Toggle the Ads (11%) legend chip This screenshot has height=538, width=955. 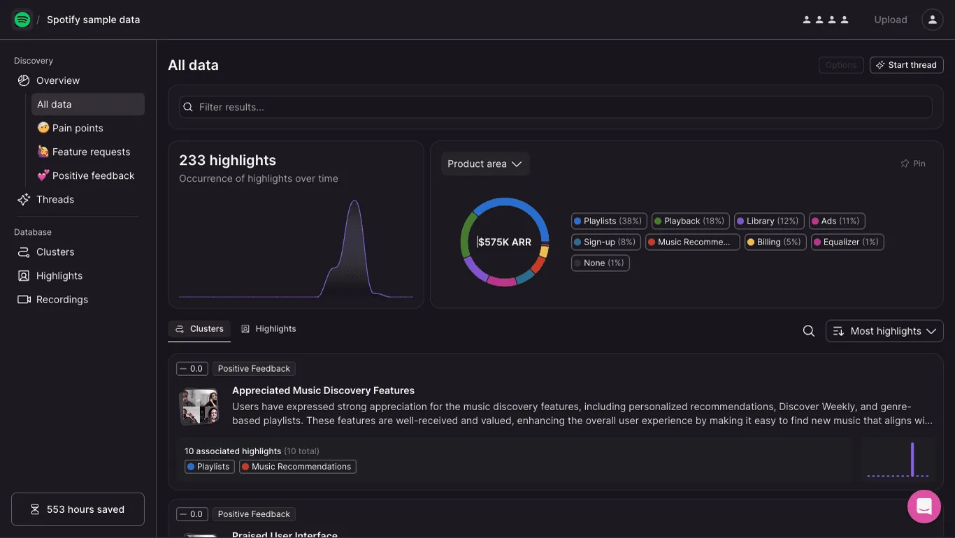point(837,221)
